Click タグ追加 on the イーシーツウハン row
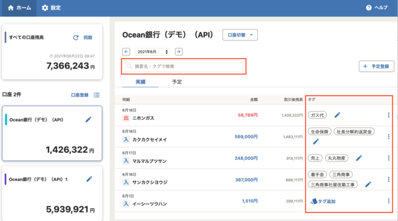This screenshot has width=398, height=221. tap(323, 201)
